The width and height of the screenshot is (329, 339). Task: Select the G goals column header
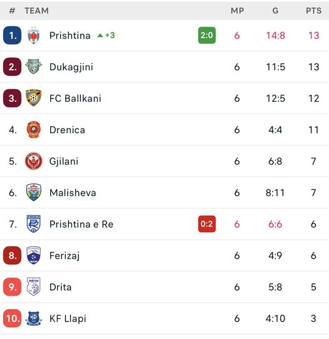(275, 11)
